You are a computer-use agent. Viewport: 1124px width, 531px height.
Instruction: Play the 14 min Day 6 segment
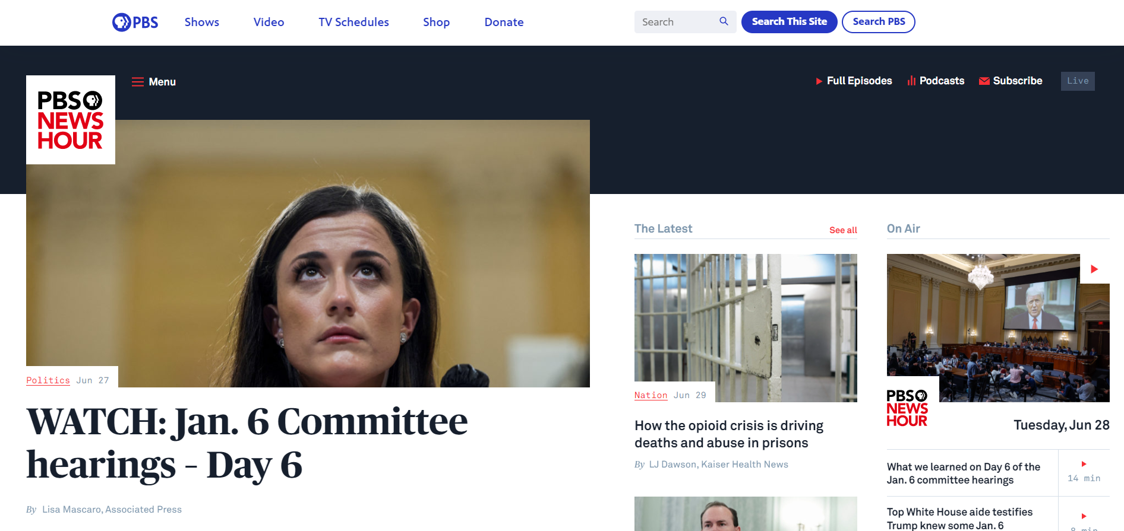pyautogui.click(x=1084, y=472)
